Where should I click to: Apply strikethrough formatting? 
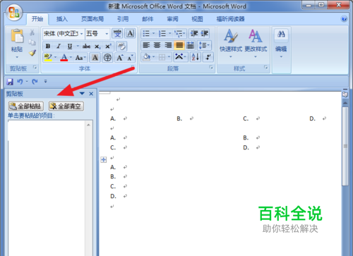pos(86,47)
